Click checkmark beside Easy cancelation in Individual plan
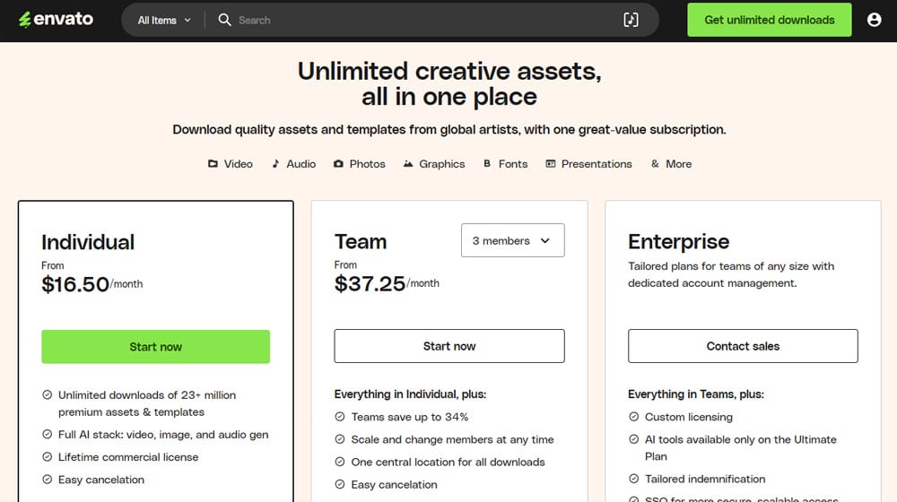The height and width of the screenshot is (502, 897). tap(48, 480)
